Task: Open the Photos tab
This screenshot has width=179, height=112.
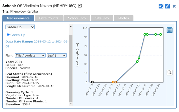Action: tap(123, 18)
